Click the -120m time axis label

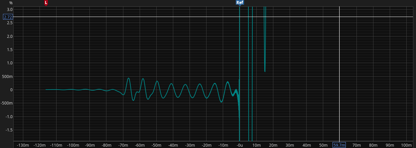coord(40,145)
